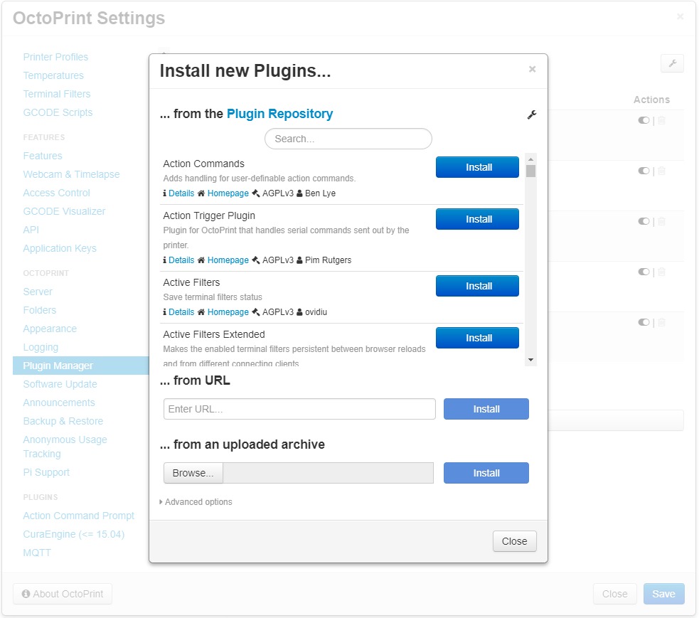Install the Active Filters plugin
The image size is (699, 618).
477,286
